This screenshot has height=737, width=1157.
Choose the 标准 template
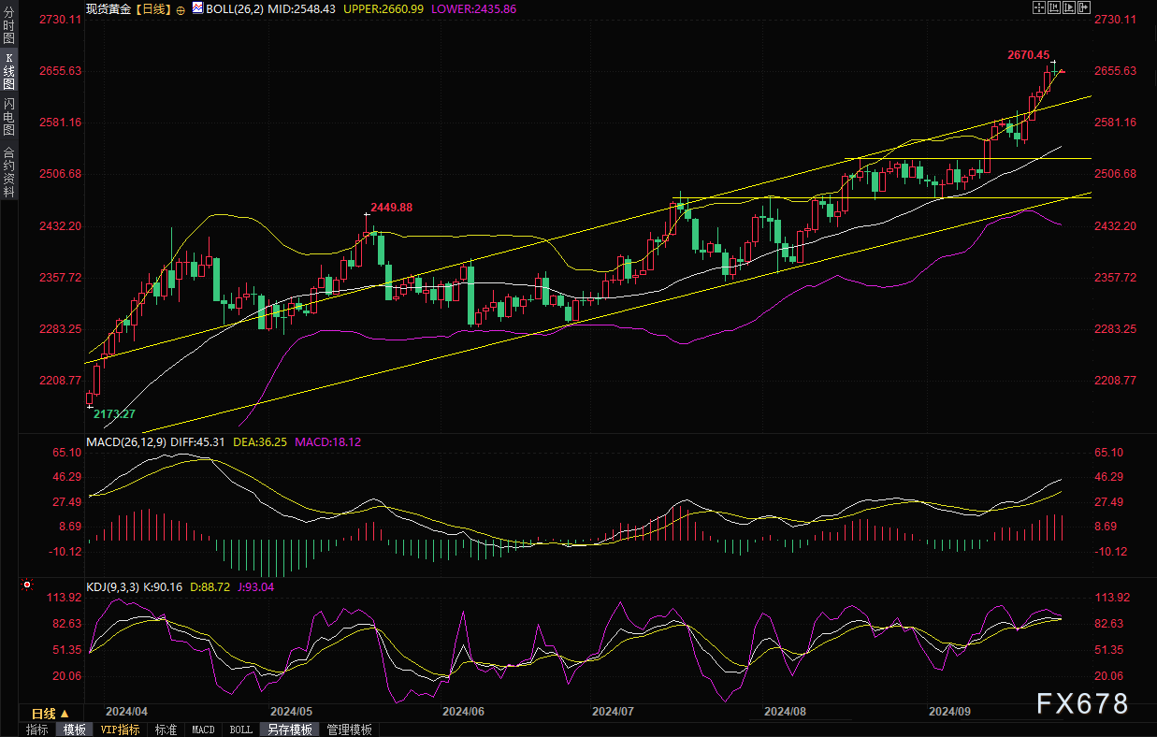[x=166, y=730]
